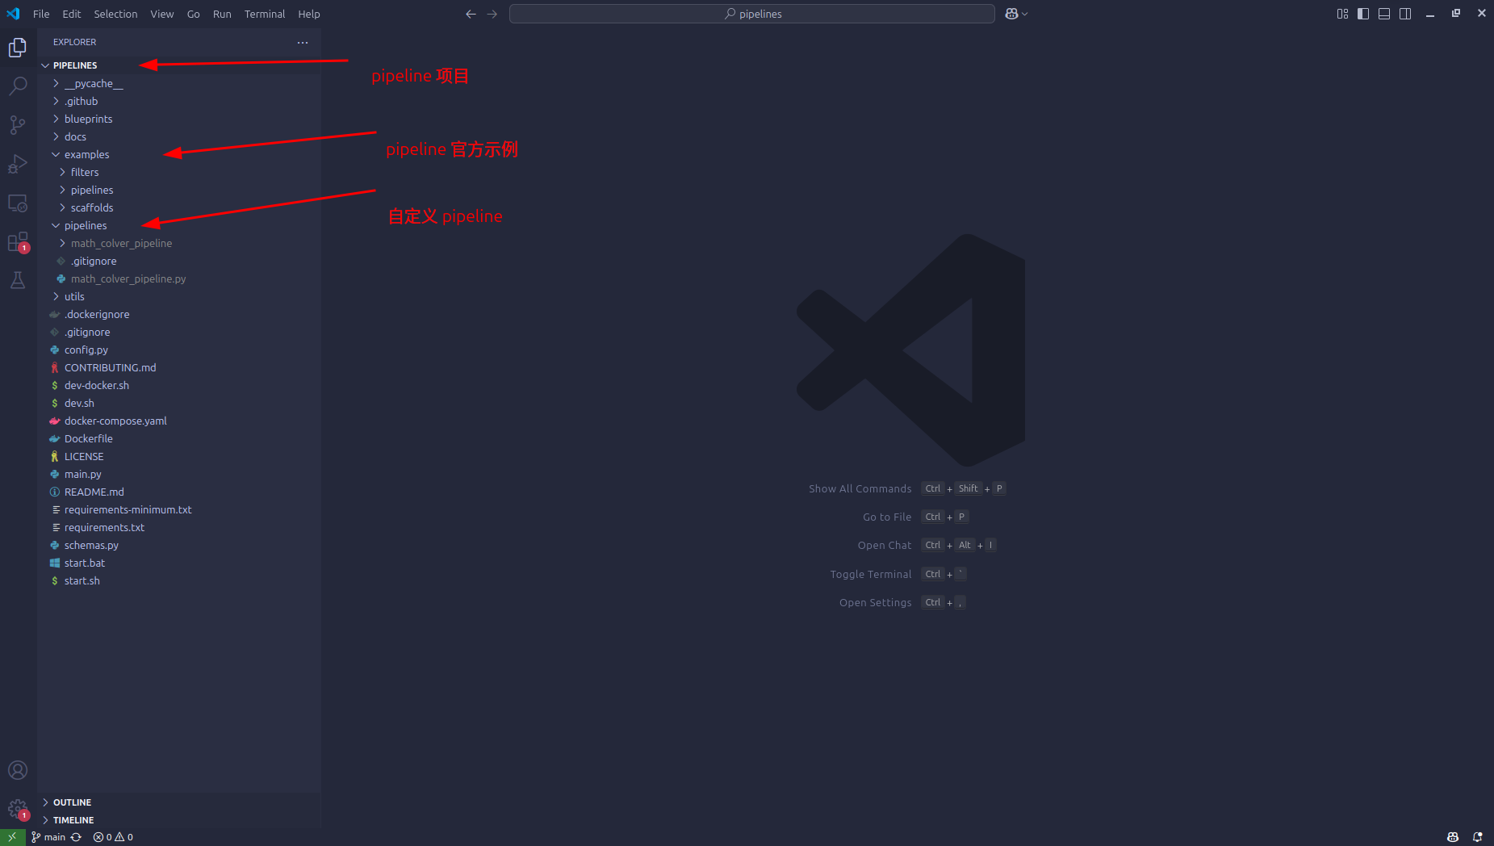This screenshot has width=1494, height=846.
Task: Click the Synchronize Changes icon in status bar
Action: (x=76, y=837)
